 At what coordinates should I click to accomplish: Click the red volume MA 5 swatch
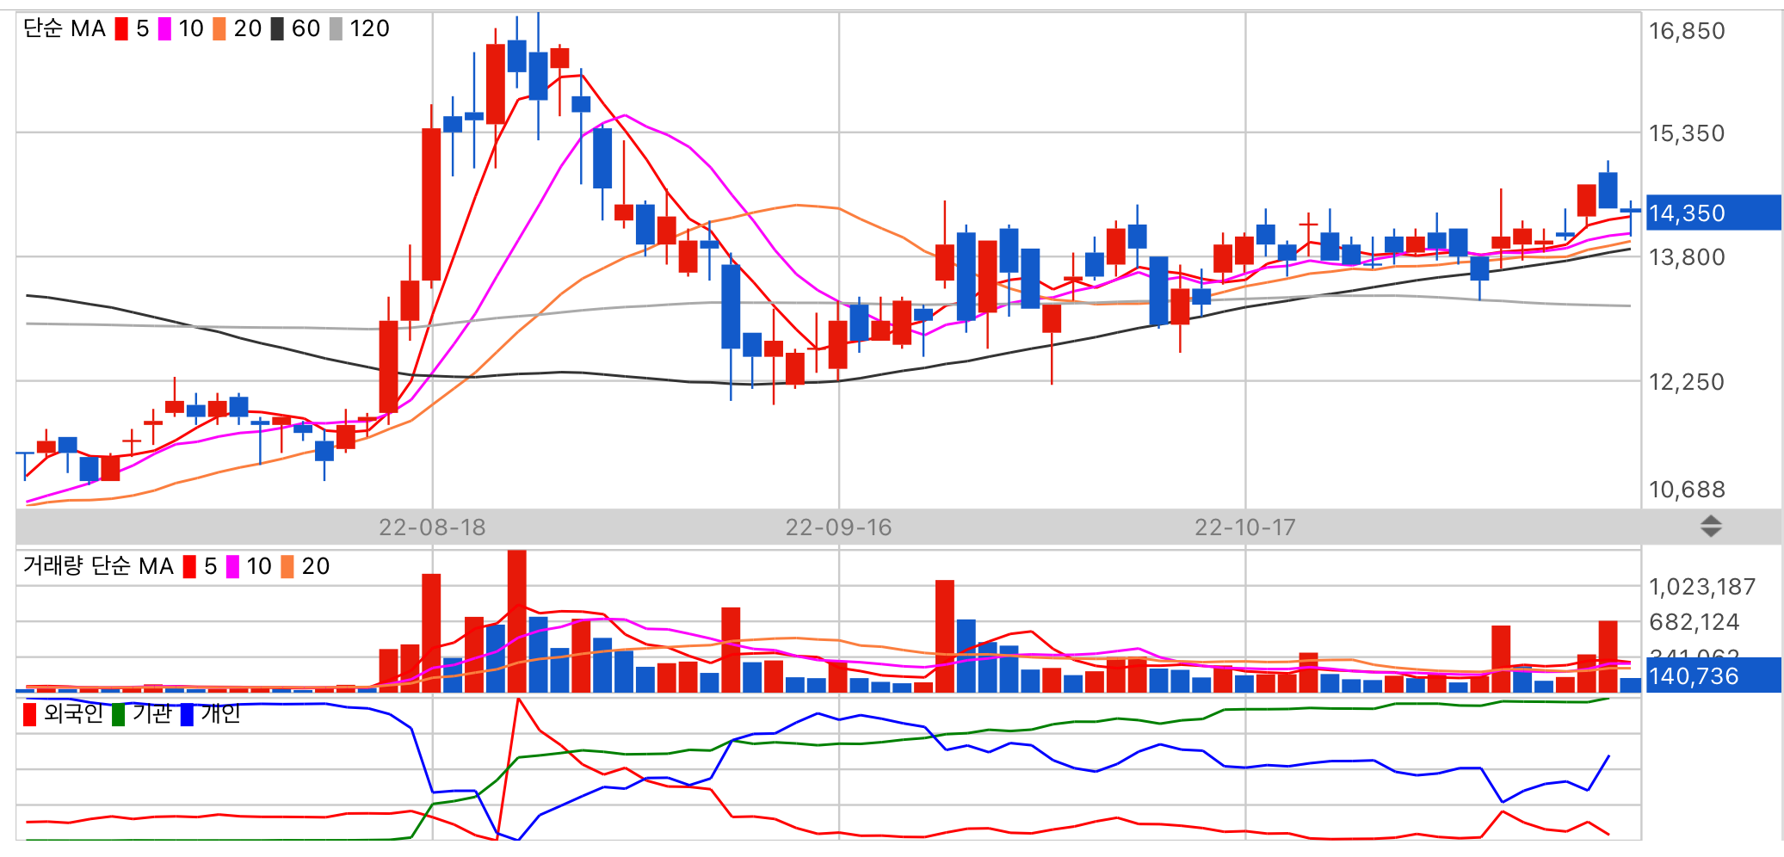click(x=189, y=567)
